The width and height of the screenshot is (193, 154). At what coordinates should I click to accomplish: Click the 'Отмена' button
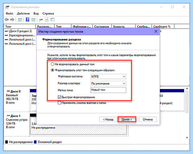pos(148,119)
